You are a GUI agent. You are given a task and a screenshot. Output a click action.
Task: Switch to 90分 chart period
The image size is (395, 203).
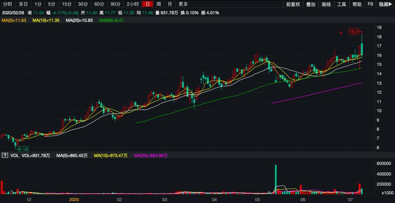pos(115,4)
